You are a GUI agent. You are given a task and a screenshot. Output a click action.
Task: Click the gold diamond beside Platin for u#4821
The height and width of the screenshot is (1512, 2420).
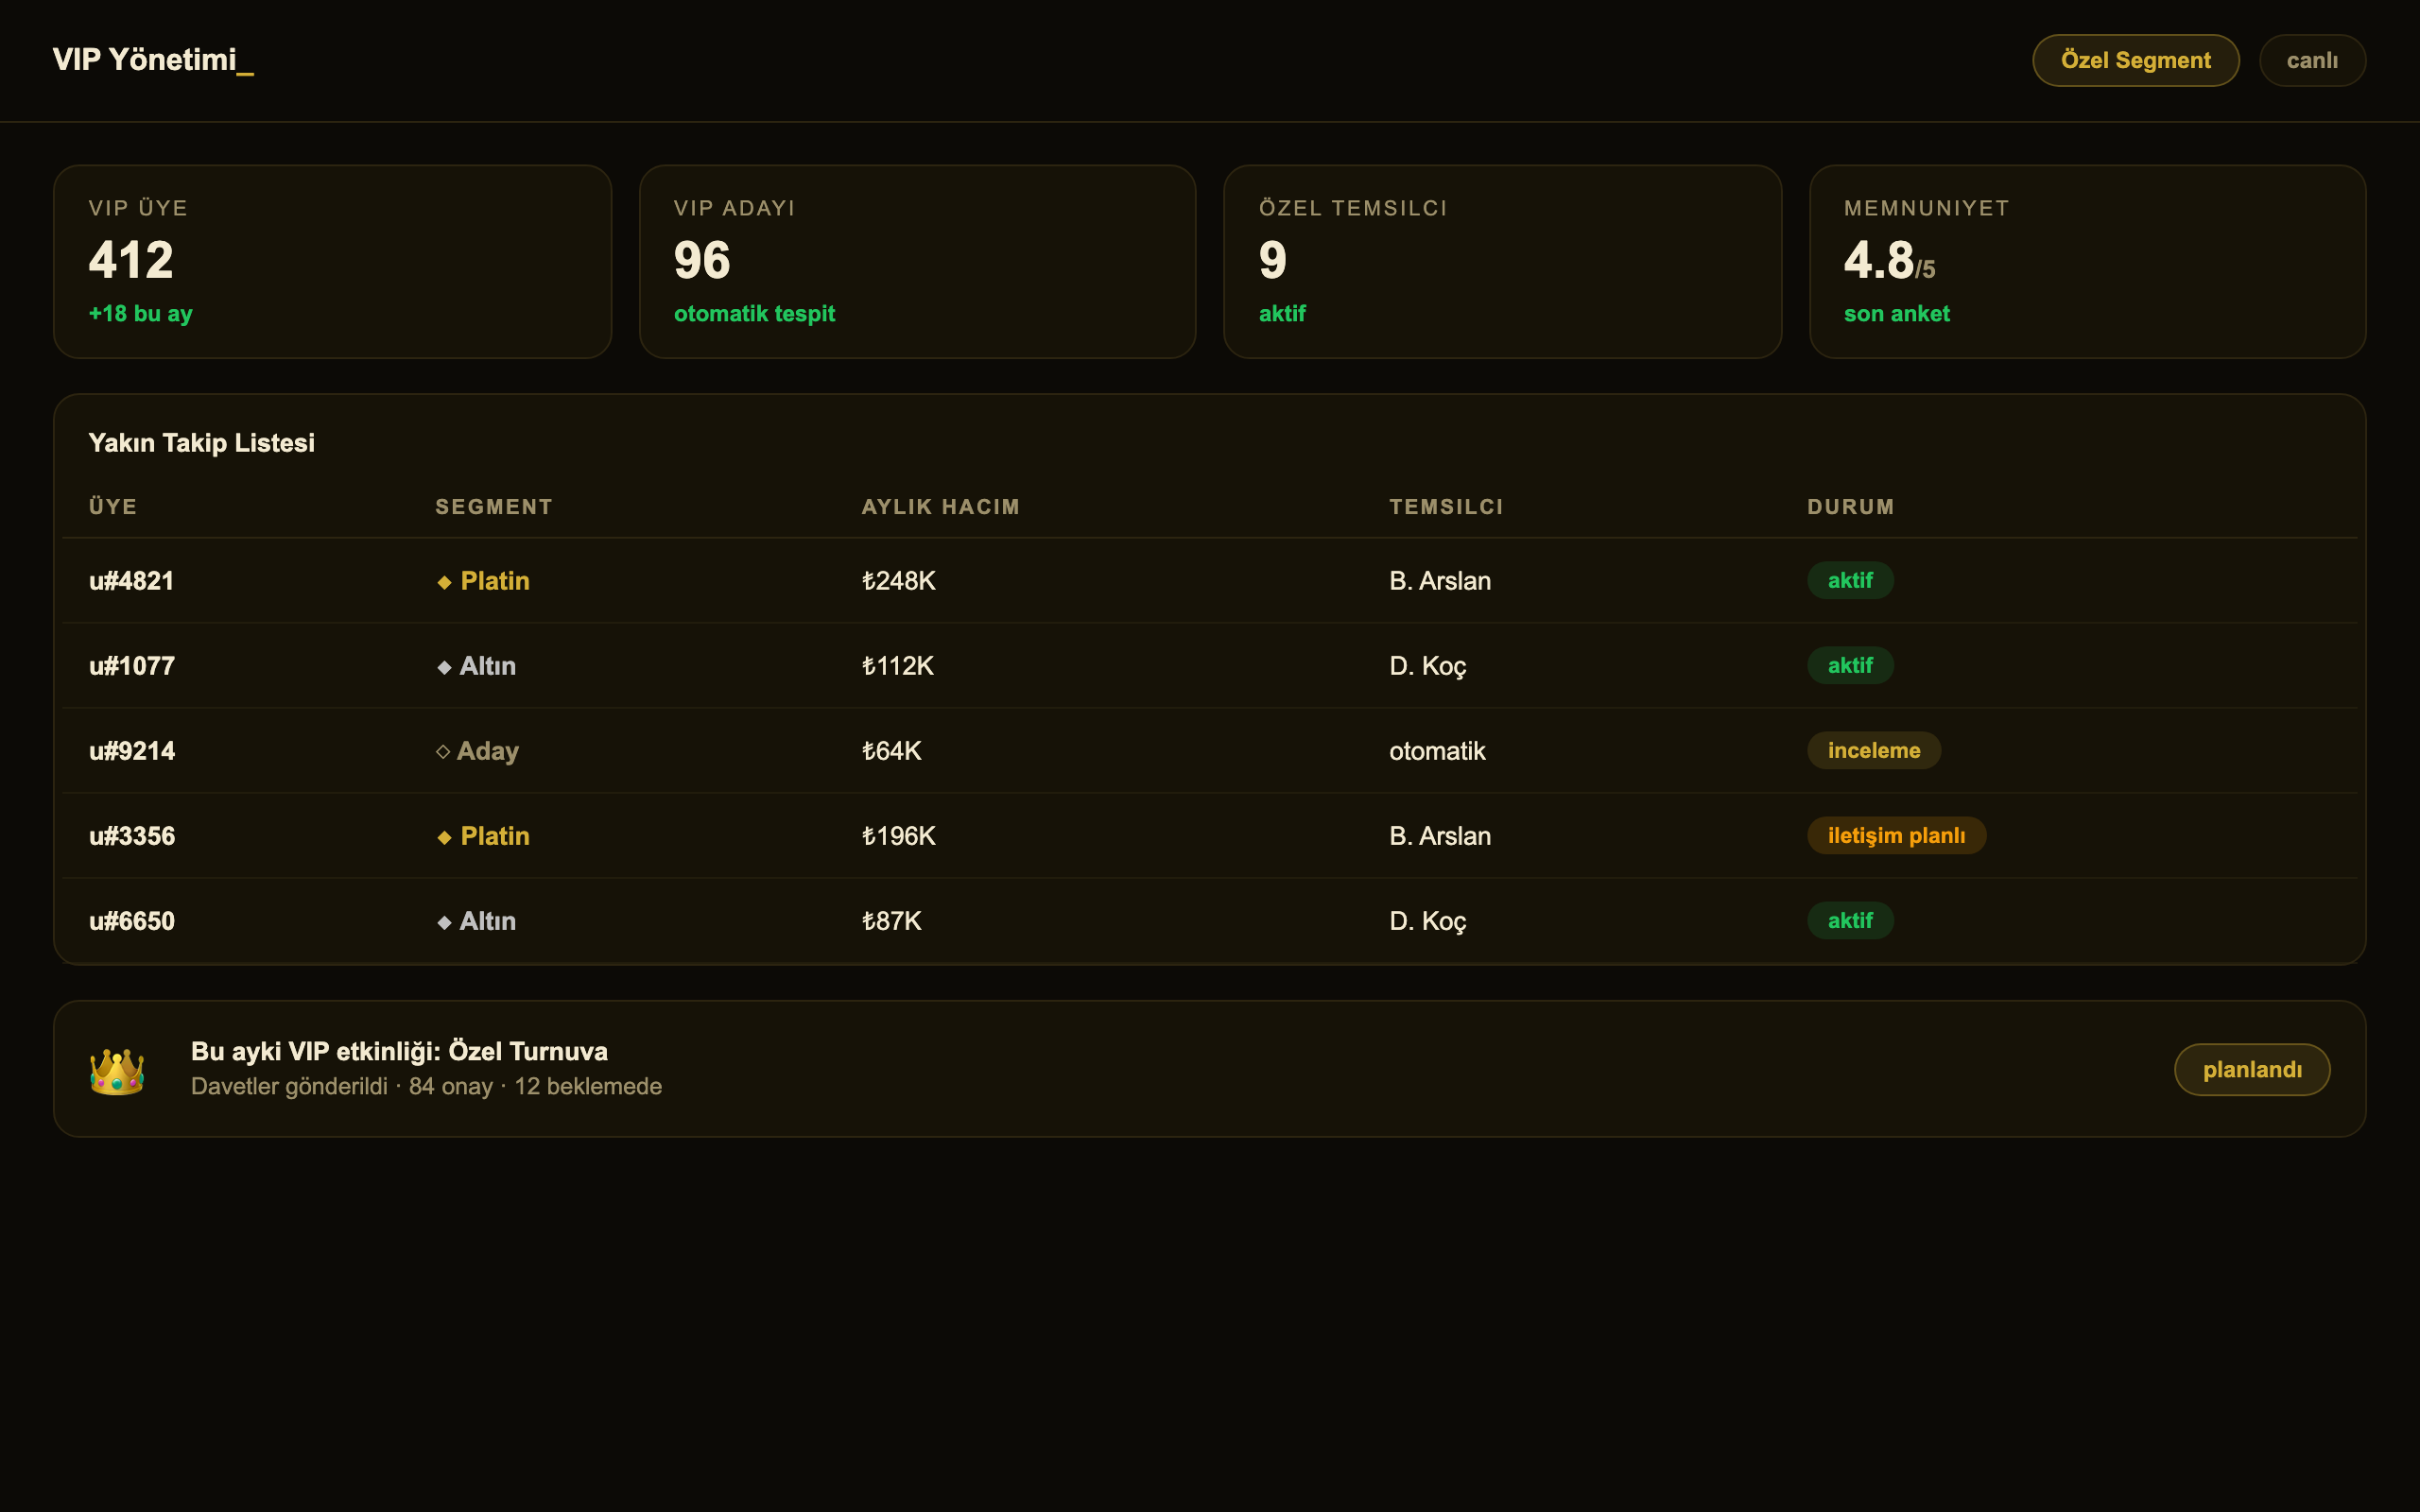point(444,582)
